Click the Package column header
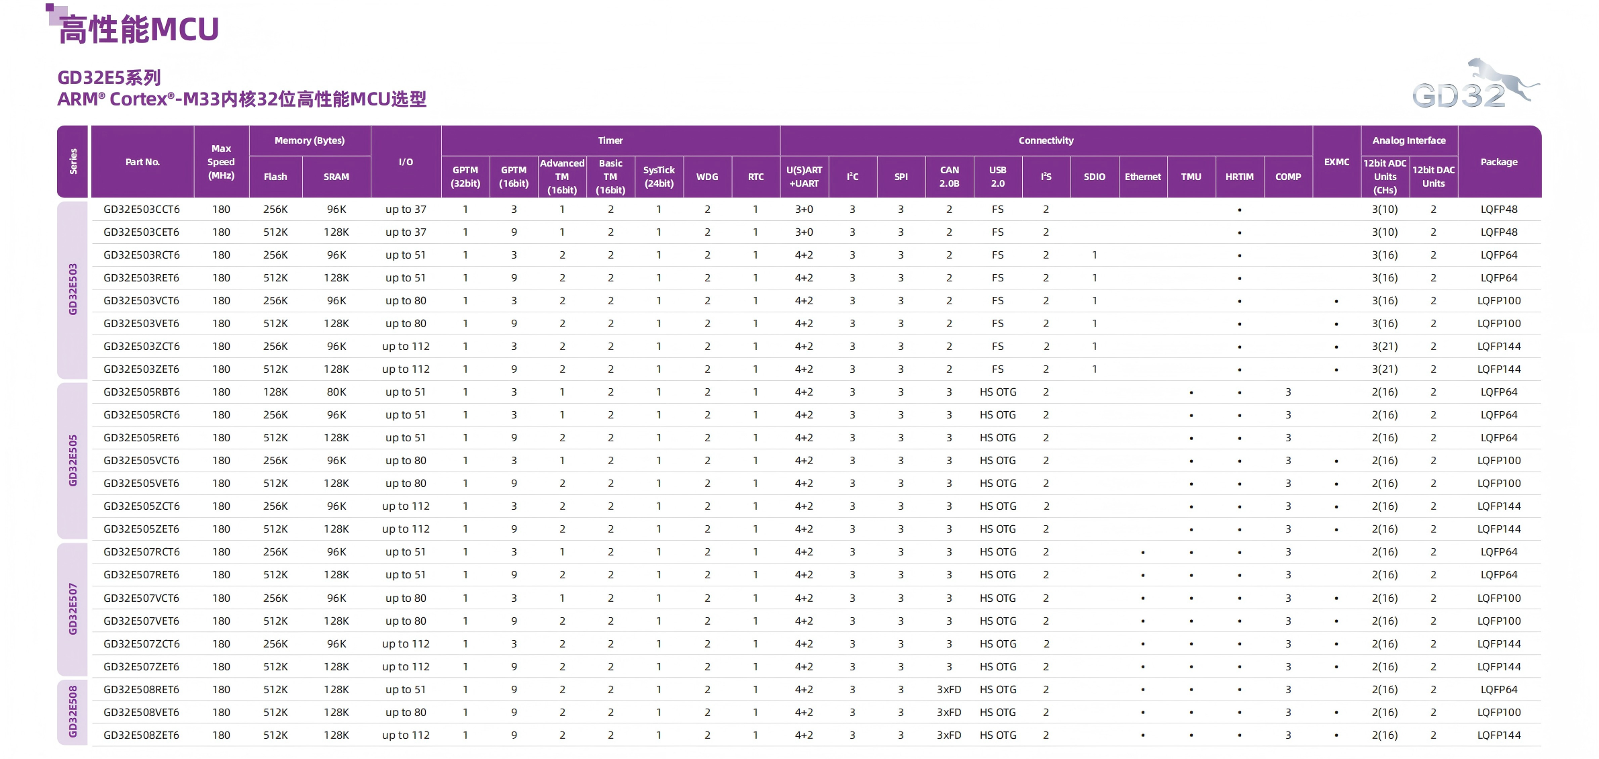 [x=1498, y=162]
